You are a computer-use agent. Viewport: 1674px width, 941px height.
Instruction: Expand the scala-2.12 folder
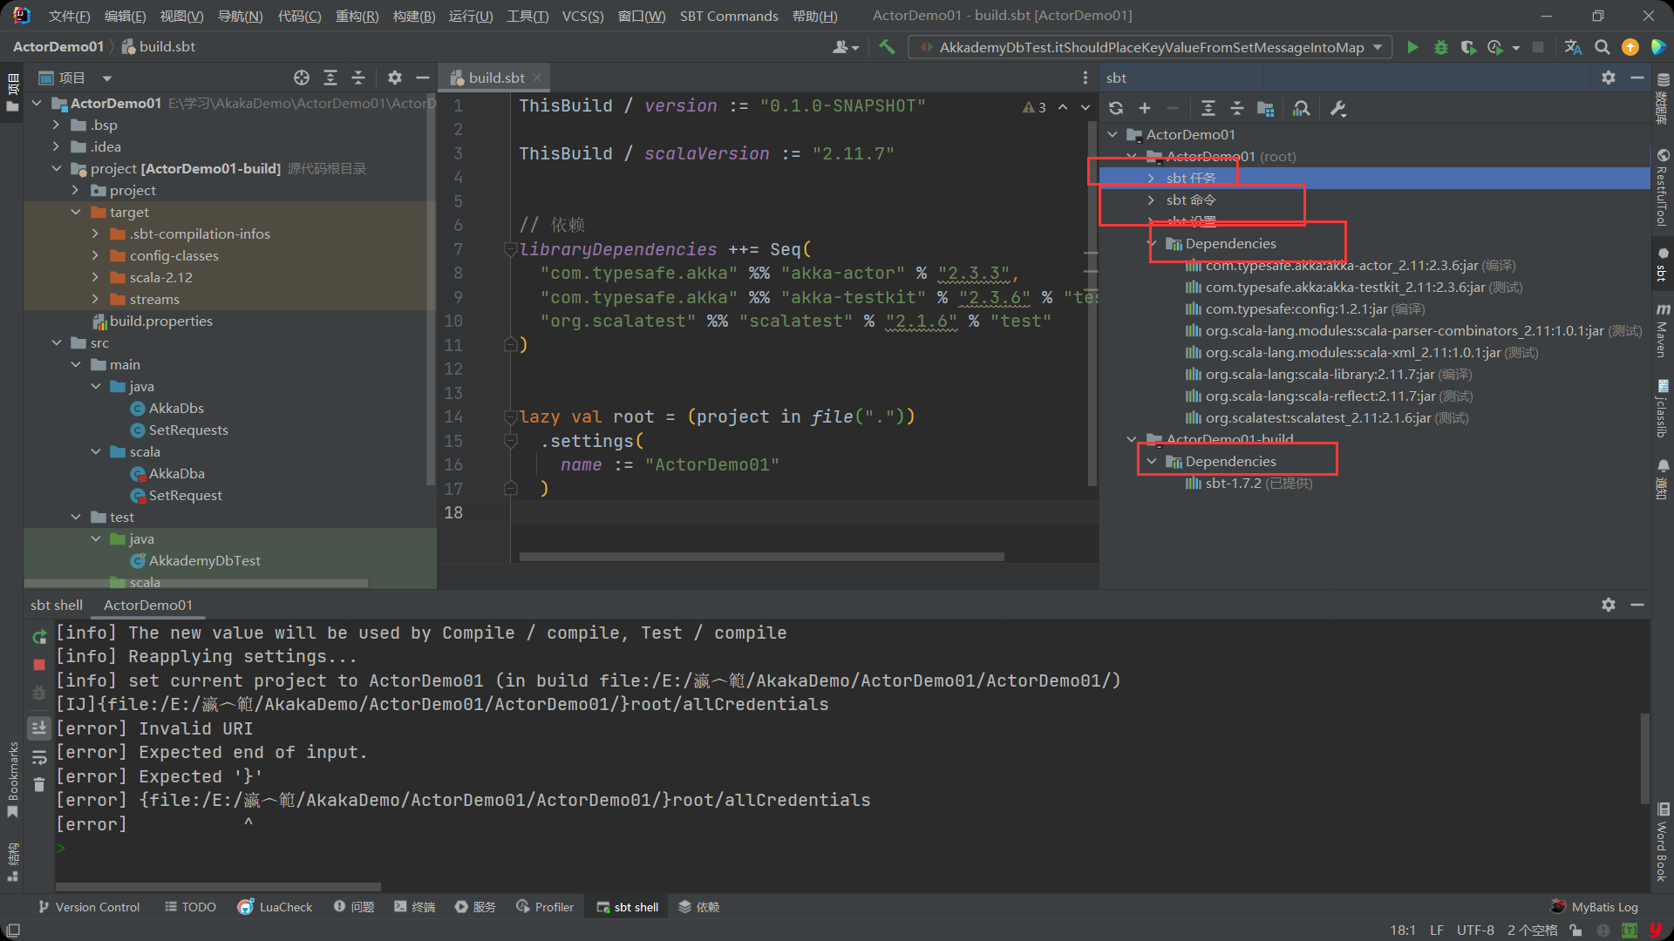tap(95, 277)
